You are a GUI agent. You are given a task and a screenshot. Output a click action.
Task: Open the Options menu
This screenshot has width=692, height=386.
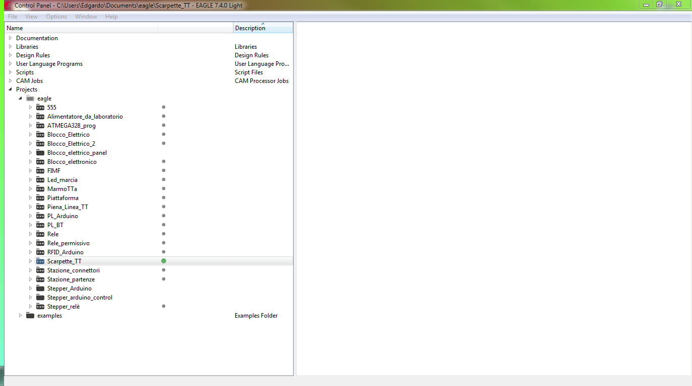[56, 17]
